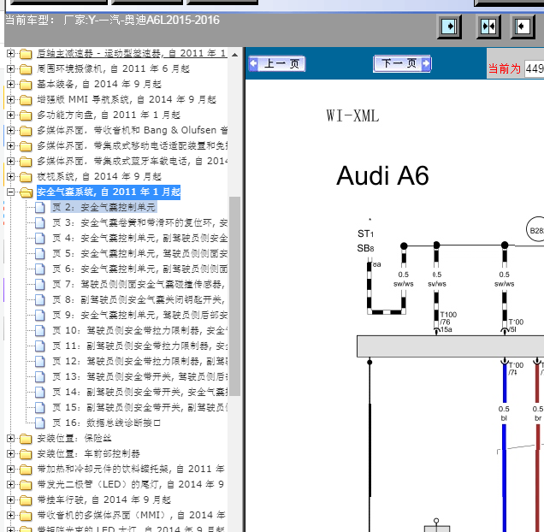Click the split-panels layout icon
Viewport: 544px width, 532px height.
click(488, 27)
